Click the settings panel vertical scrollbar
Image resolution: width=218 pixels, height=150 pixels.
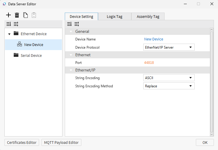point(212,82)
